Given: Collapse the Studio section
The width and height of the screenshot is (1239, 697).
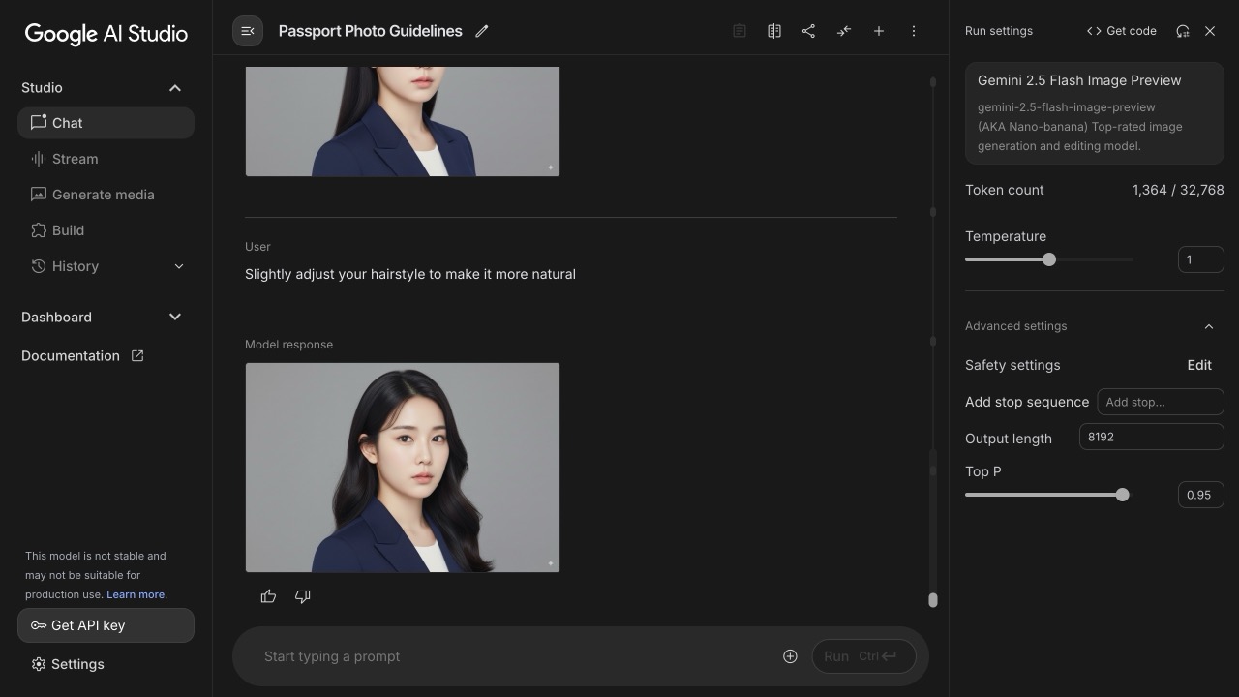Looking at the screenshot, I should click(x=175, y=88).
